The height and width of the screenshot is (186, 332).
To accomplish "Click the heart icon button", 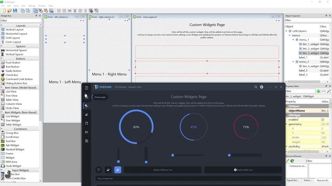I will pos(99,169).
